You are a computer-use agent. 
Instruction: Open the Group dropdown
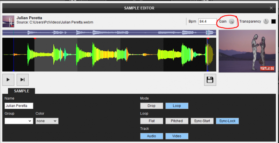[x=19, y=121]
